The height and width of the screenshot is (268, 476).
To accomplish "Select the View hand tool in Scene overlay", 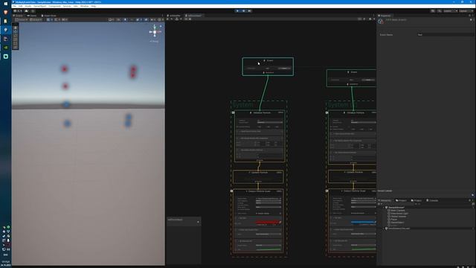I will (x=16, y=28).
